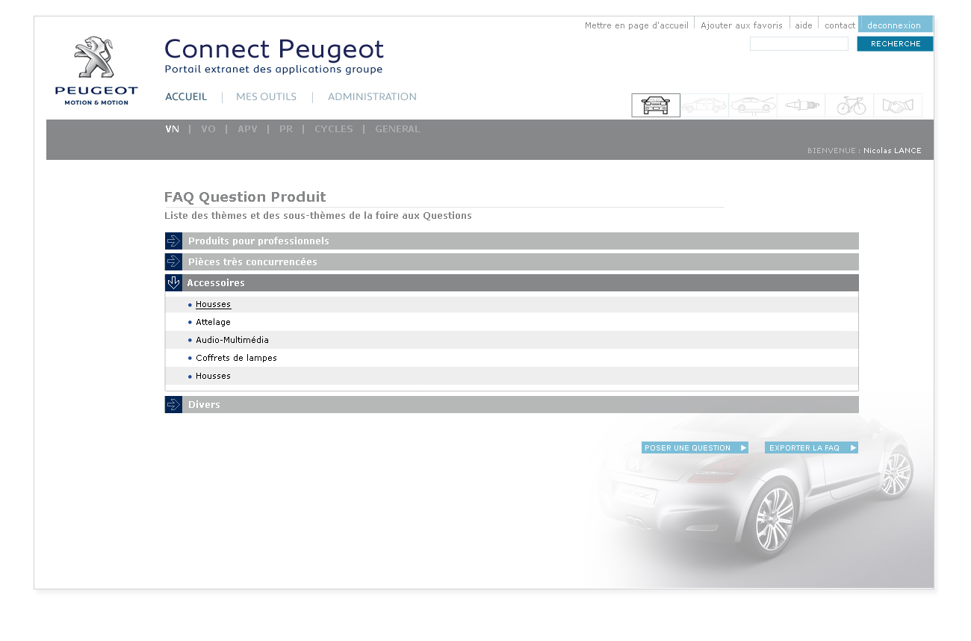971x641 pixels.
Task: Choose the spark plug parts icon
Action: (801, 105)
